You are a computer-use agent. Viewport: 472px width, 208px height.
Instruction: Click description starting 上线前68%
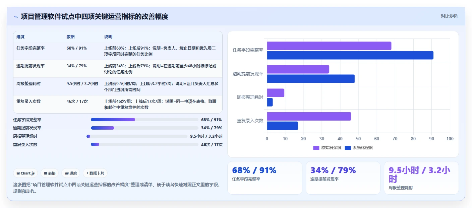click(162, 51)
